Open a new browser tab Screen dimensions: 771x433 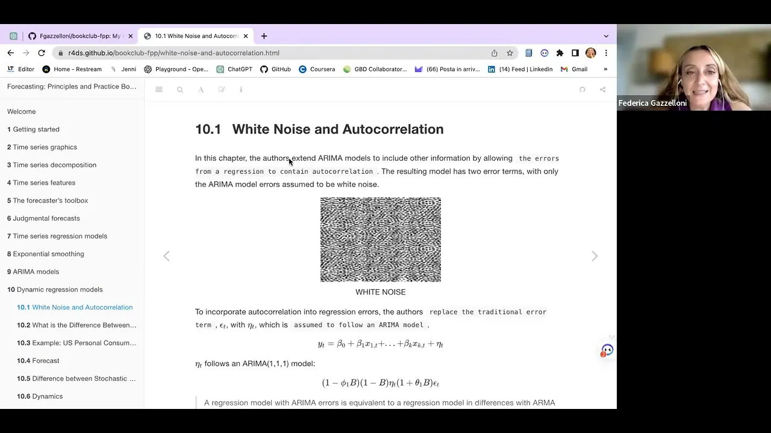click(264, 36)
